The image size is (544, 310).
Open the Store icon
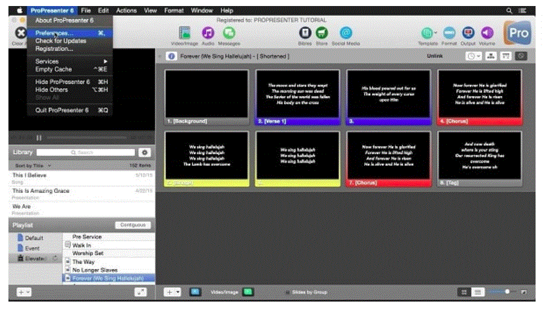point(322,33)
